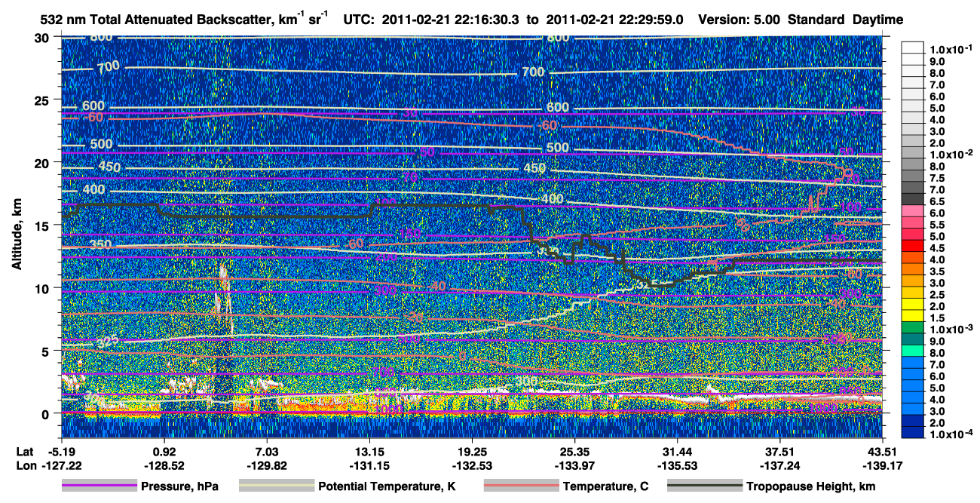The width and height of the screenshot is (980, 503).
Task: Click the longitude value '-132.53'
Action: pos(472,465)
